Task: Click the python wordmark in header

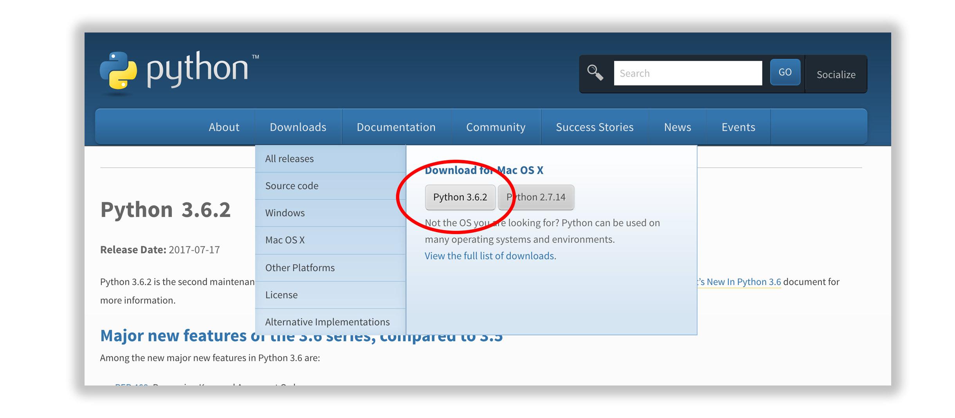Action: point(198,69)
